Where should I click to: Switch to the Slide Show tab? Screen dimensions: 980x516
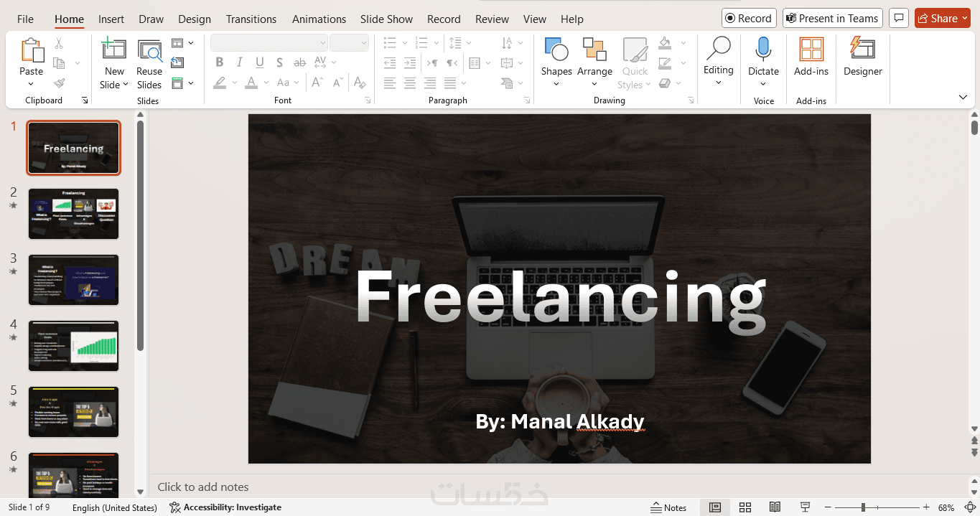tap(387, 19)
